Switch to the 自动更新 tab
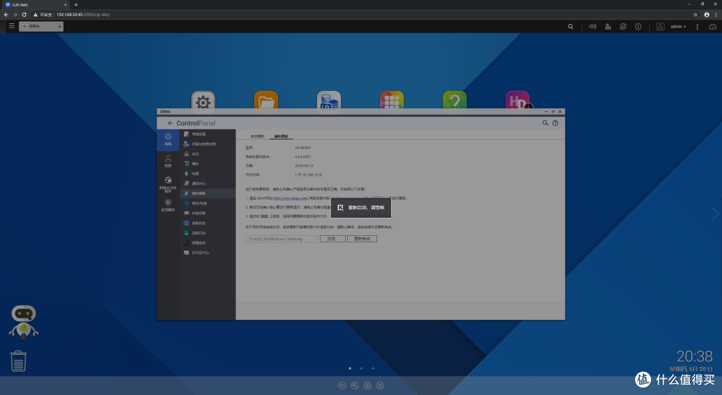 [257, 136]
